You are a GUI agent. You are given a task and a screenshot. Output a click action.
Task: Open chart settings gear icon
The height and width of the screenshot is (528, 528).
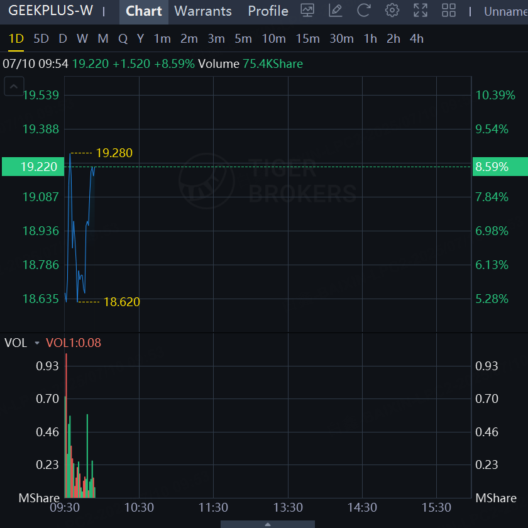[392, 11]
